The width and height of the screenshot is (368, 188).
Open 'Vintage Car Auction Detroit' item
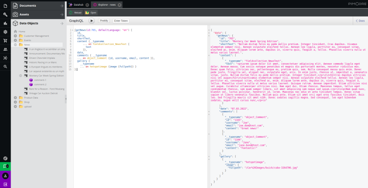[x=43, y=93]
